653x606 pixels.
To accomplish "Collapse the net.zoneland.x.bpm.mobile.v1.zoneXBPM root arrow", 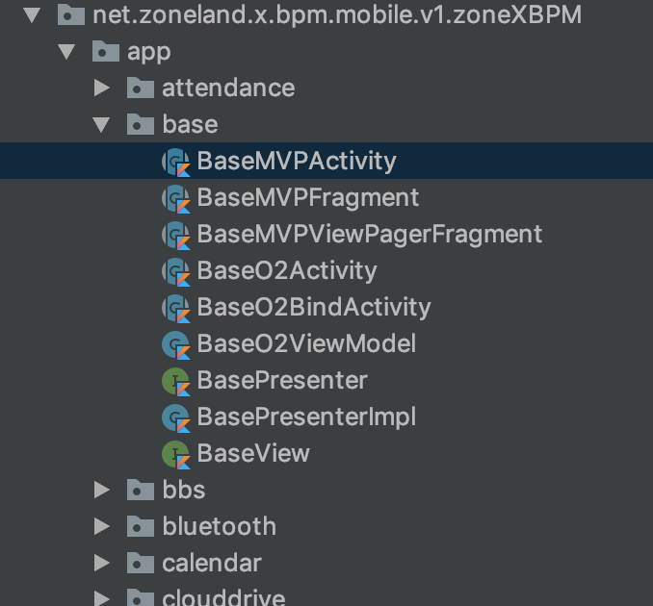I will tap(32, 15).
